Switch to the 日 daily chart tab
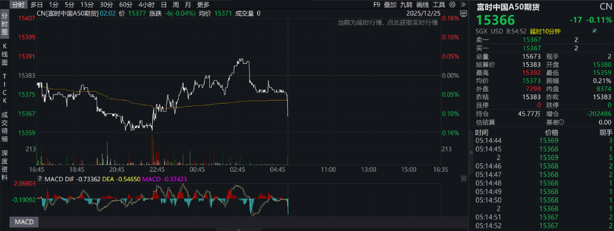614x231 pixels. [x=164, y=5]
